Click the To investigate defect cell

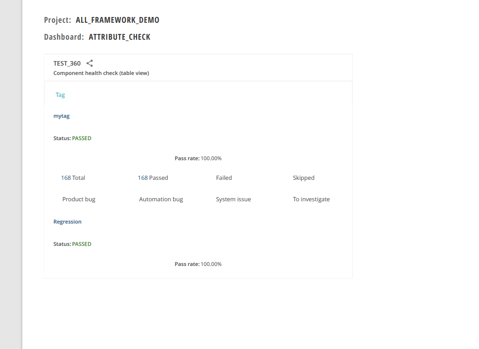click(x=311, y=199)
